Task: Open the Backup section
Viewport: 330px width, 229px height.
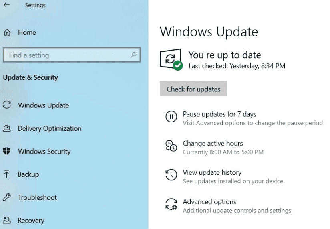Action: tap(28, 174)
